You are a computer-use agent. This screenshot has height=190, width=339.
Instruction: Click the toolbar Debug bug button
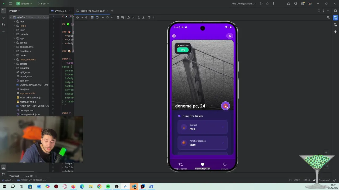pyautogui.click(x=267, y=4)
